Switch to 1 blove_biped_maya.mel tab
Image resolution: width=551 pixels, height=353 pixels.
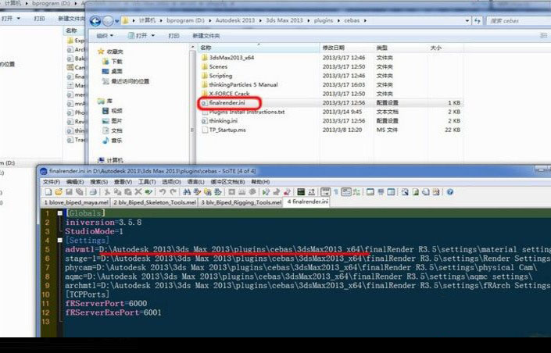76,202
